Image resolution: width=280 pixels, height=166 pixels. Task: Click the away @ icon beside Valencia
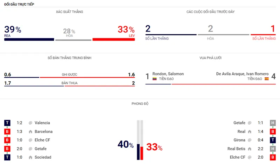tap(30, 123)
